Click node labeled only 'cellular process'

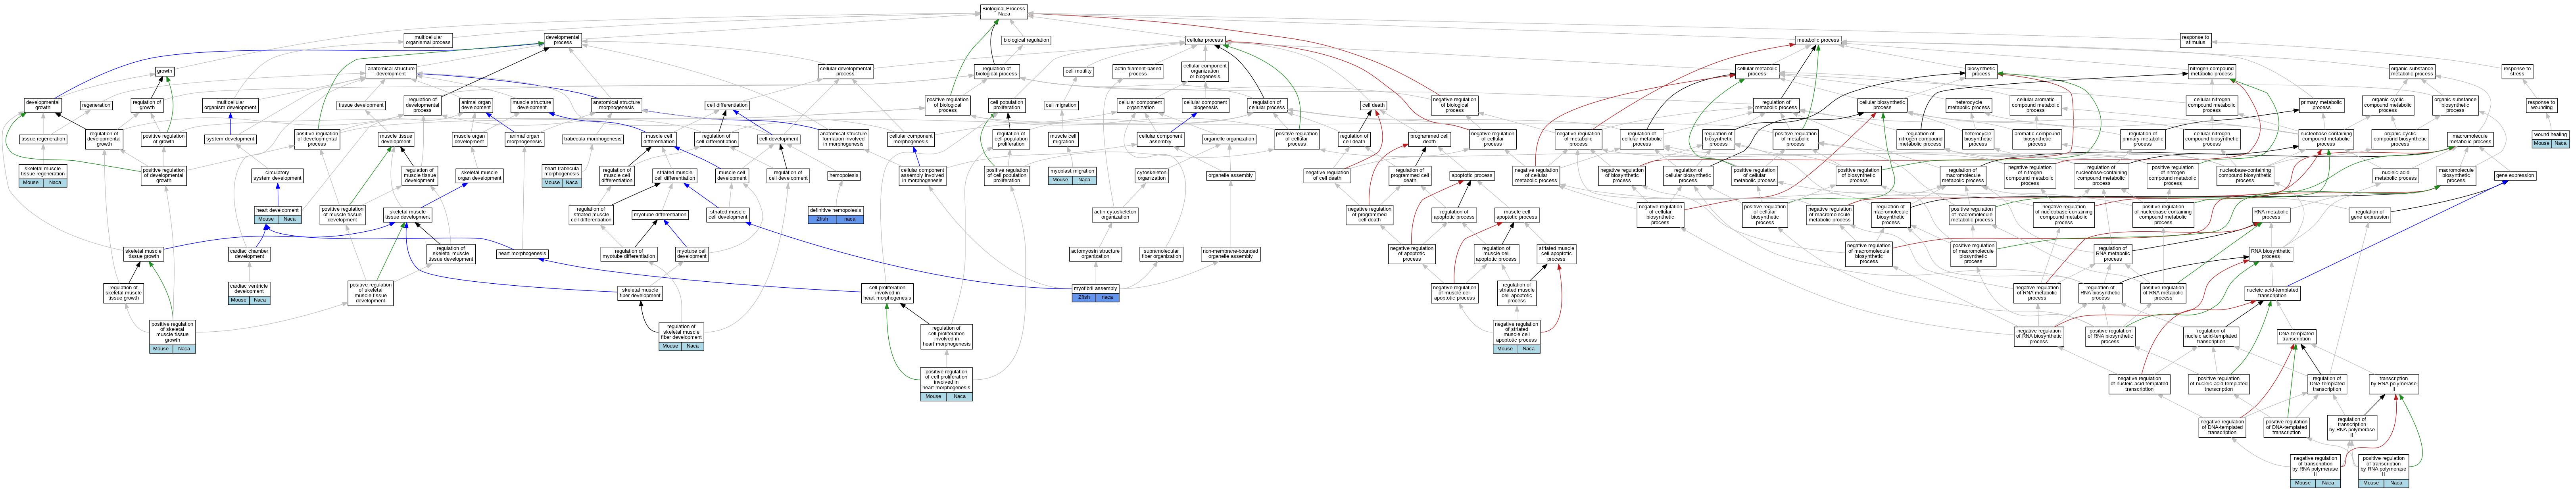[1204, 40]
